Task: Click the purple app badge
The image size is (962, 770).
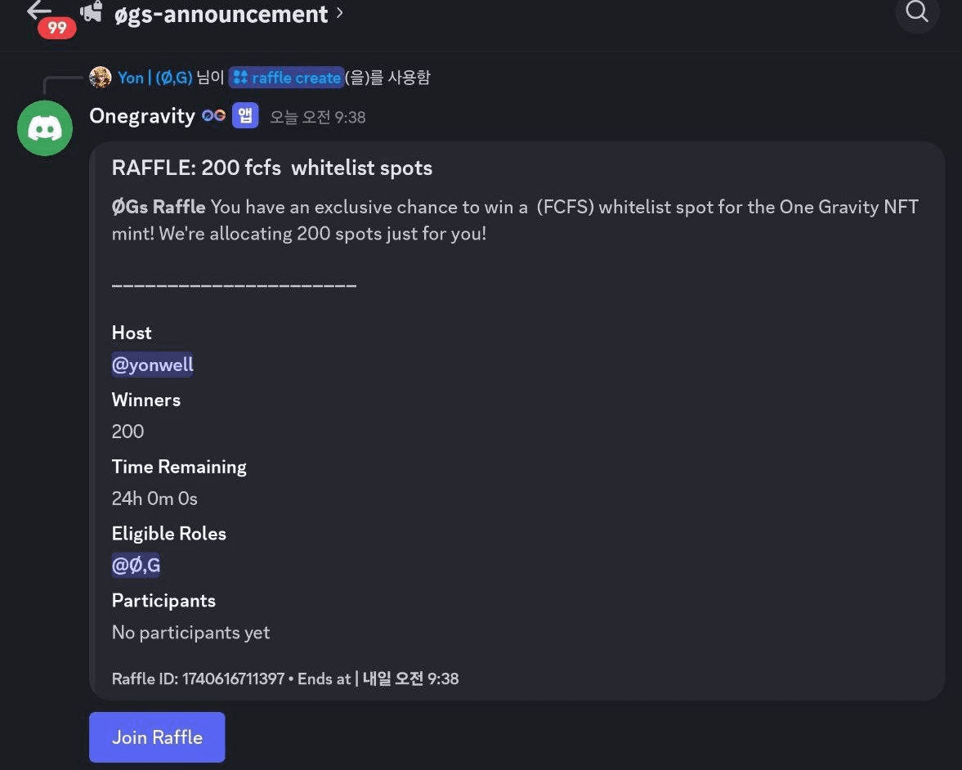Action: tap(245, 115)
